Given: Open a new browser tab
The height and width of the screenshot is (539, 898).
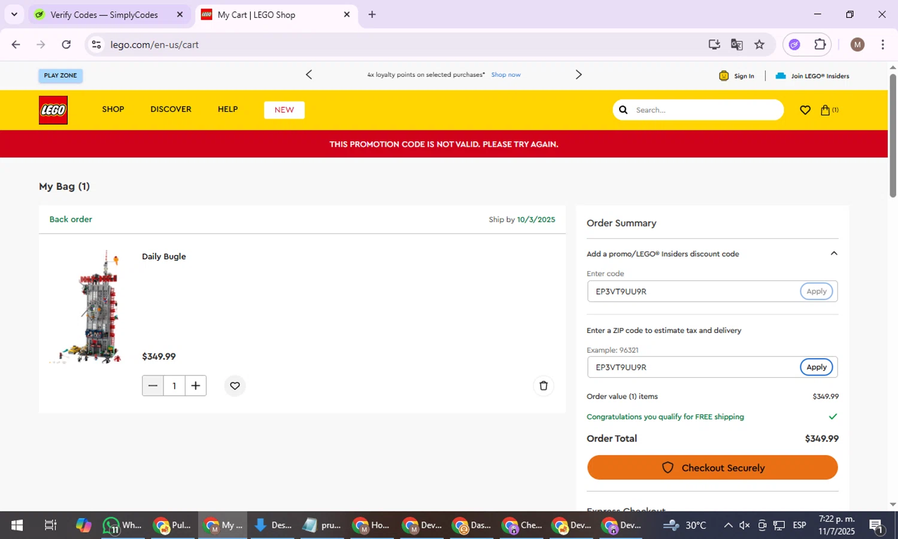Looking at the screenshot, I should (372, 15).
